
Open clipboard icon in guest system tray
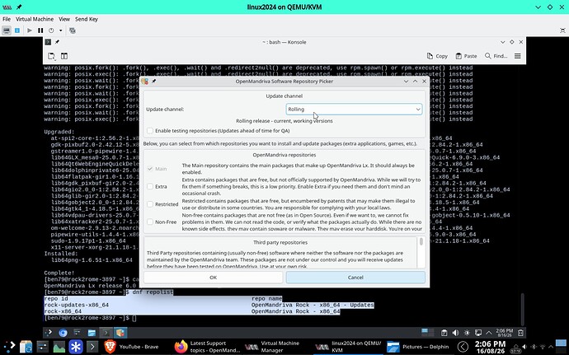444,333
